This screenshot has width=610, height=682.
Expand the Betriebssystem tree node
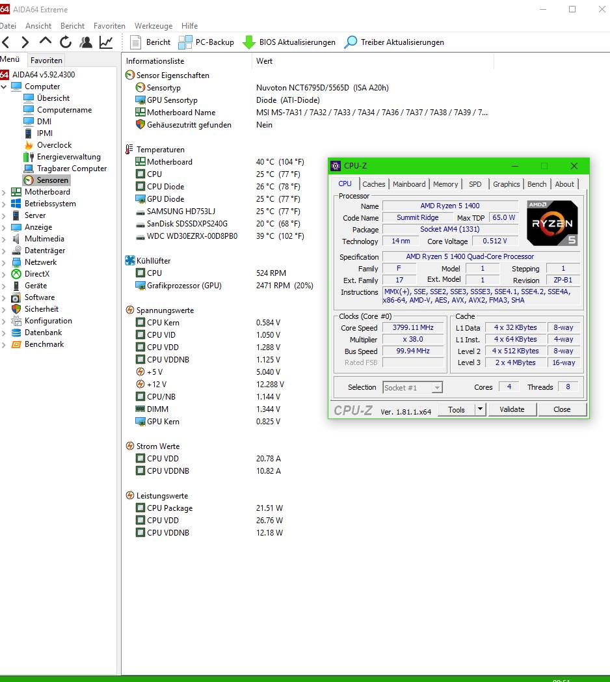tap(4, 204)
